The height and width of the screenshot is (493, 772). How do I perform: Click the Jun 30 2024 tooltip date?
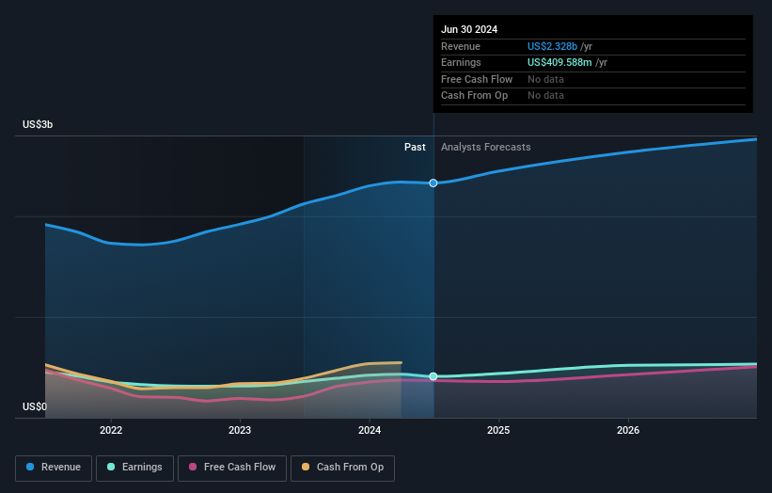coord(469,29)
